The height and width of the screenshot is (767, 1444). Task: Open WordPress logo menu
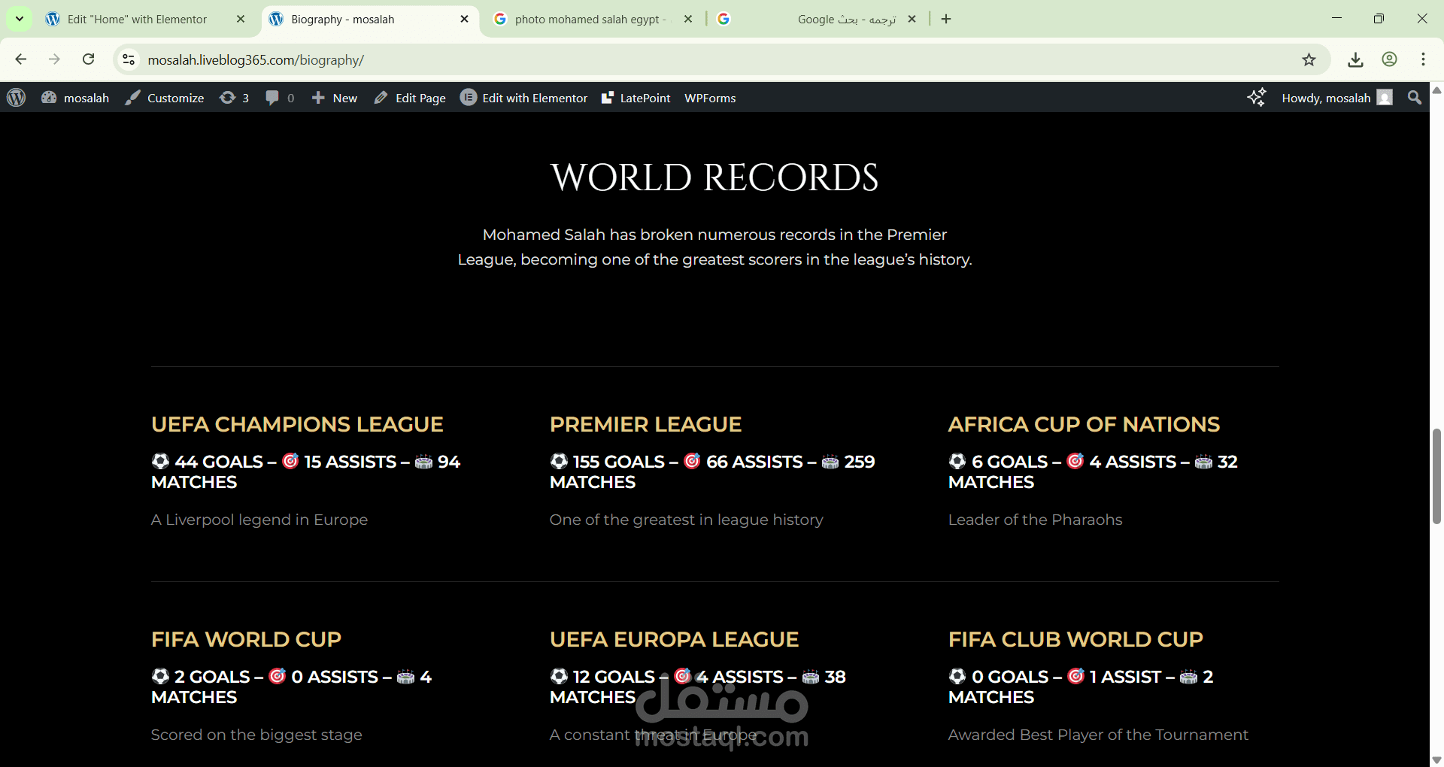pos(17,98)
